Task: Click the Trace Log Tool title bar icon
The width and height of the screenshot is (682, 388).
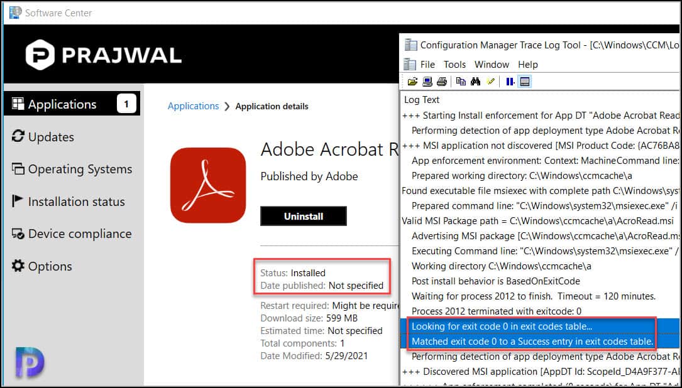Action: (410, 45)
